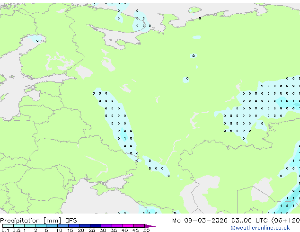The height and width of the screenshot is (232, 300).
Task: Click the legend label '10'
Action: (59, 230)
